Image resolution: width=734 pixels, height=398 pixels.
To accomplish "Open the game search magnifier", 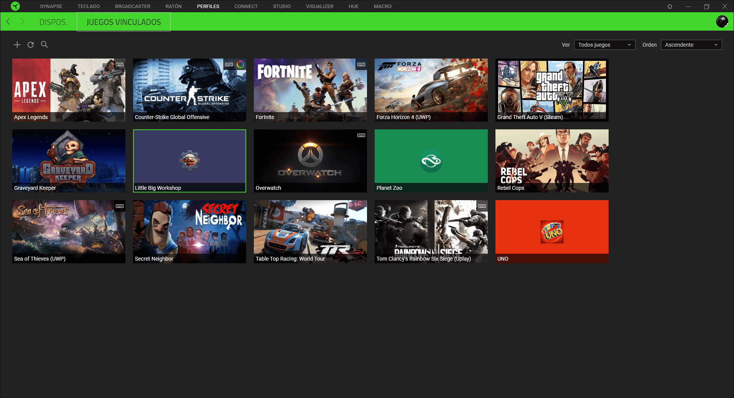I will (x=44, y=45).
